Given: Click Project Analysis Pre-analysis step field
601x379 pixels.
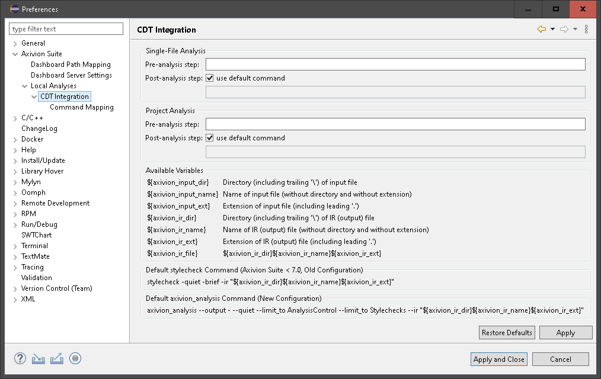Looking at the screenshot, I should point(395,124).
